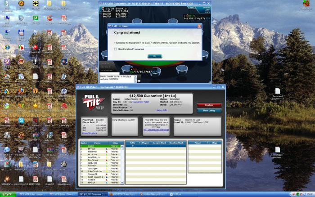Go to the Main Lobby button
This screenshot has width=315, height=197.
209,111
